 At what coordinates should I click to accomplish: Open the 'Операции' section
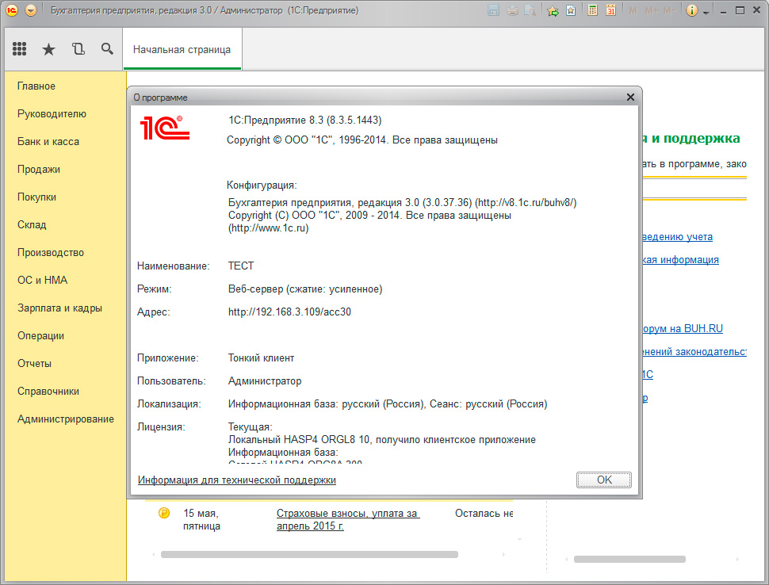click(x=40, y=336)
